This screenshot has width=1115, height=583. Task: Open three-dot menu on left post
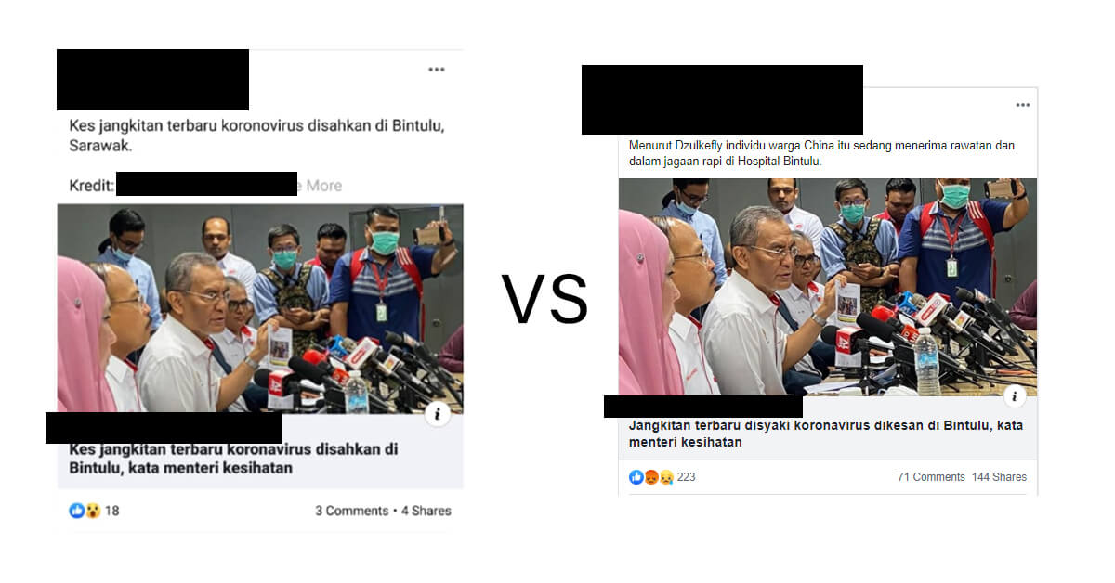(x=437, y=70)
